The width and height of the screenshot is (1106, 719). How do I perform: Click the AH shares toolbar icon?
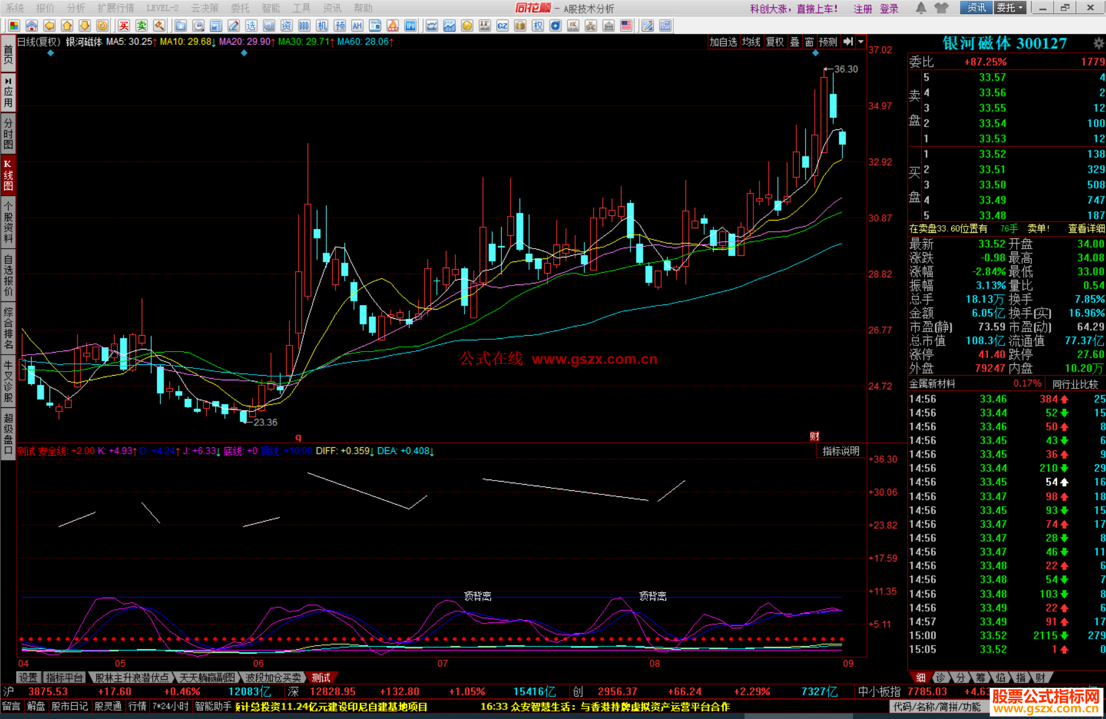357,26
